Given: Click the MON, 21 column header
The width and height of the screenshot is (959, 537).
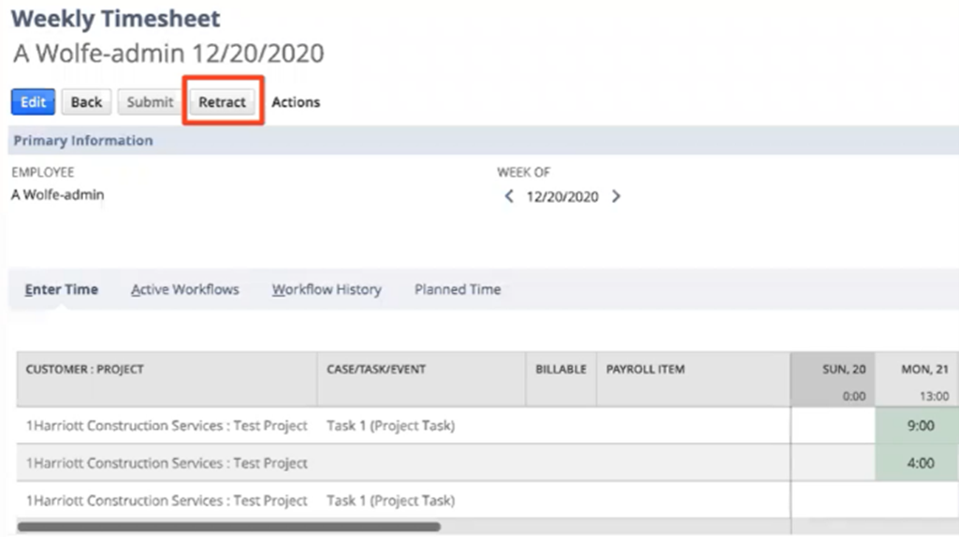Looking at the screenshot, I should click(x=923, y=370).
